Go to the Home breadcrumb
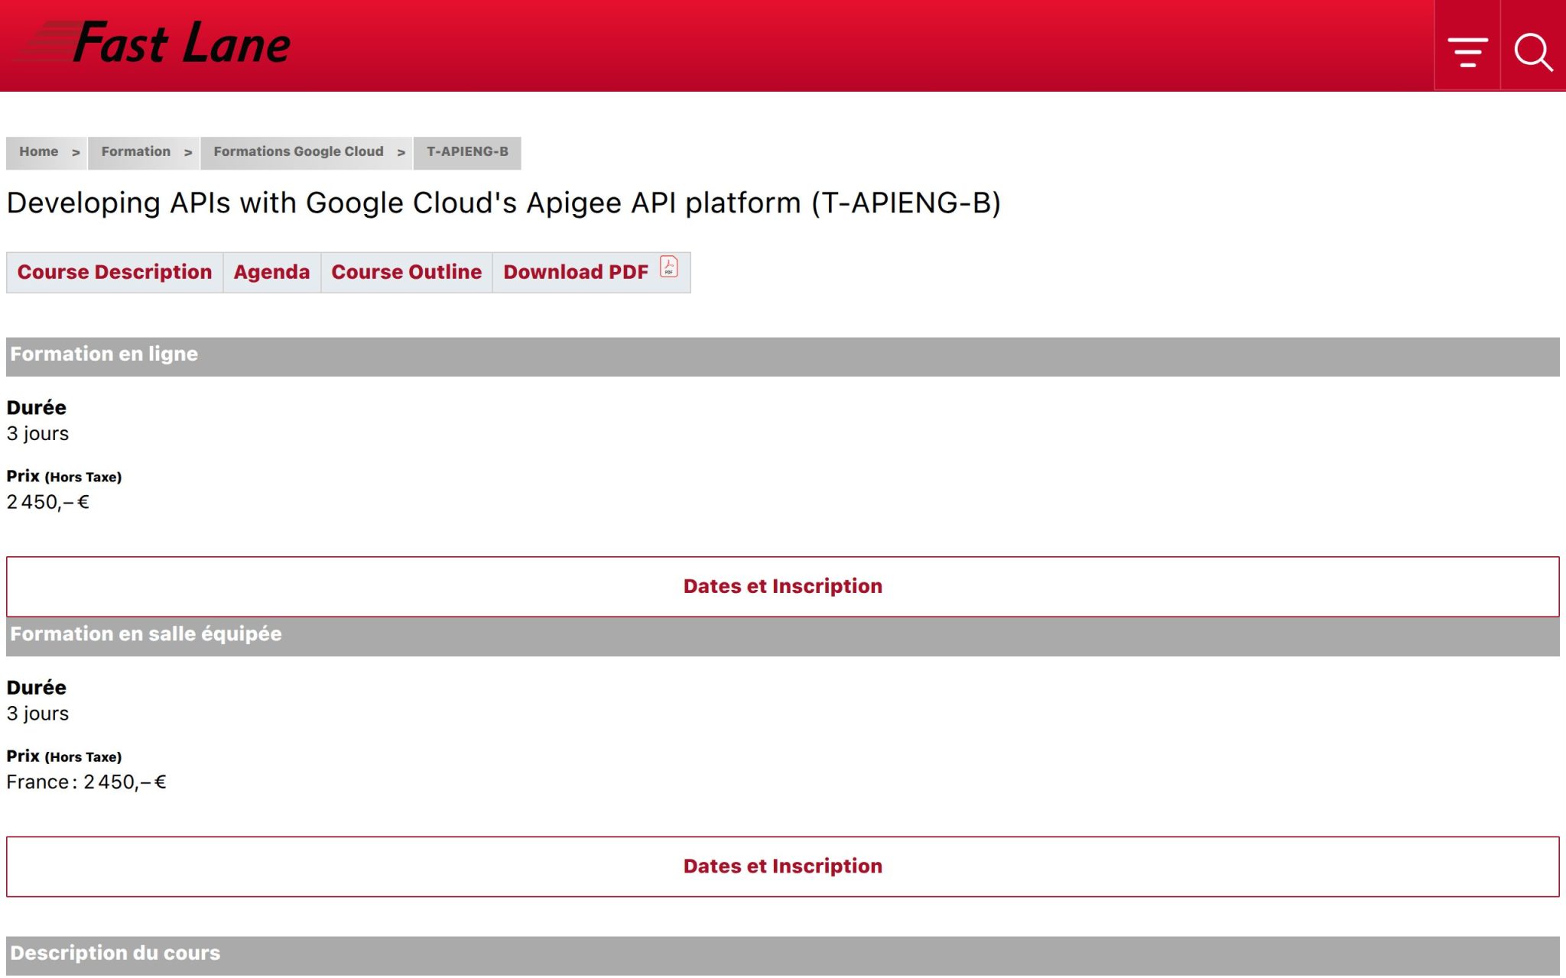This screenshot has height=978, width=1566. point(39,152)
